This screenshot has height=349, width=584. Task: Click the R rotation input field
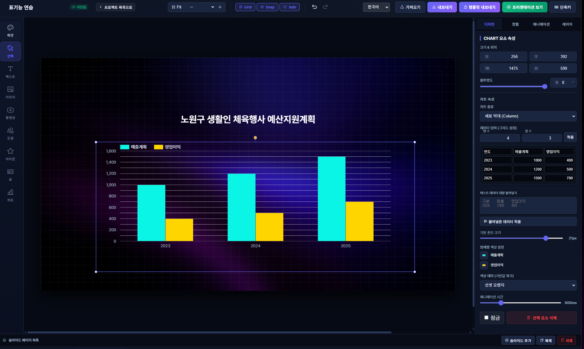coord(563,82)
